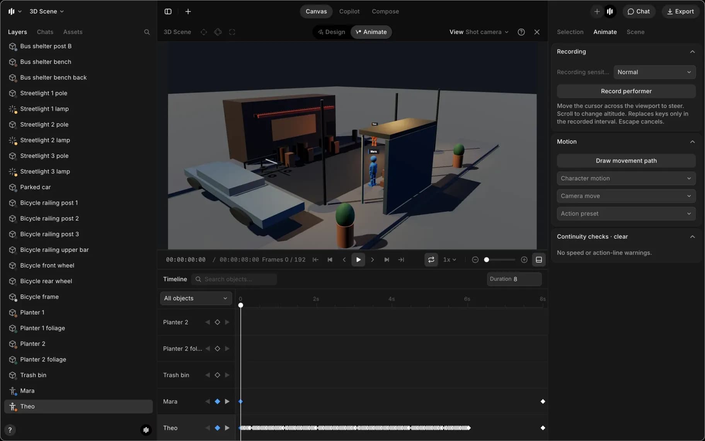
Task: Open the All objects filter dropdown
Action: pos(196,298)
